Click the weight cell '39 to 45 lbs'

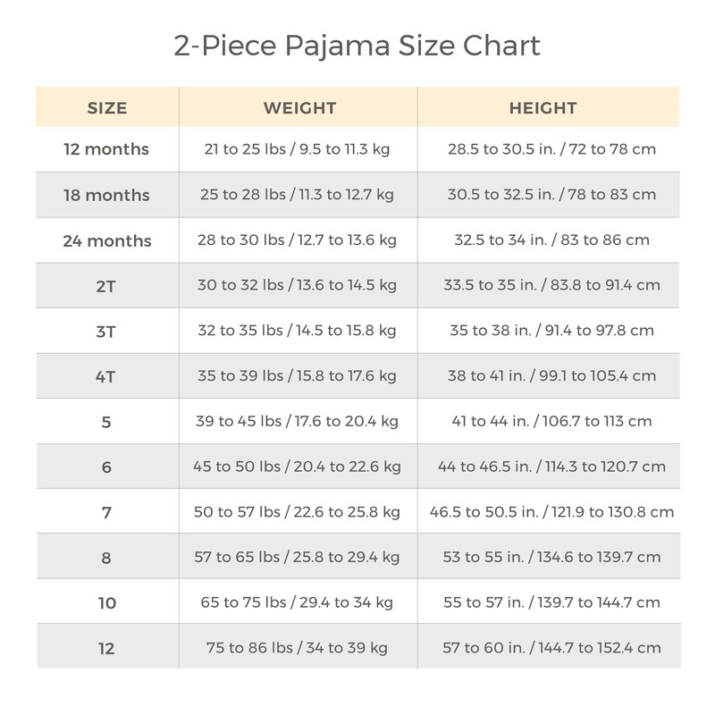coord(299,421)
